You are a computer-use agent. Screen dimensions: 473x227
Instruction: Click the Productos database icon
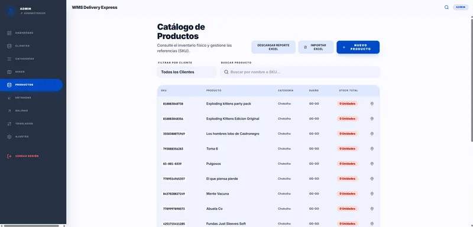pyautogui.click(x=9, y=85)
